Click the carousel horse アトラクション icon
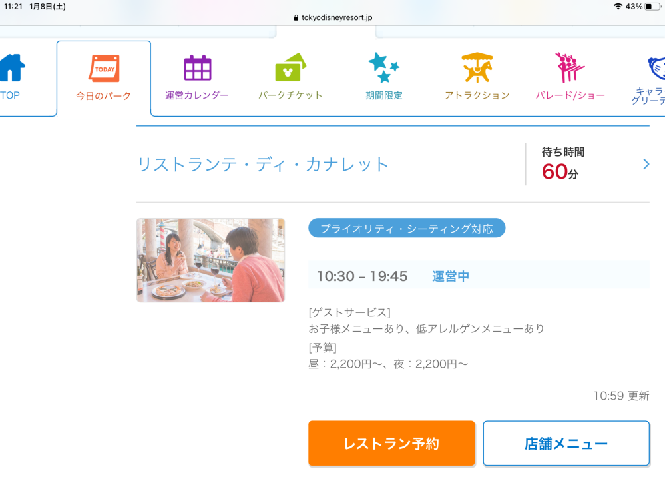The width and height of the screenshot is (665, 499). [477, 67]
